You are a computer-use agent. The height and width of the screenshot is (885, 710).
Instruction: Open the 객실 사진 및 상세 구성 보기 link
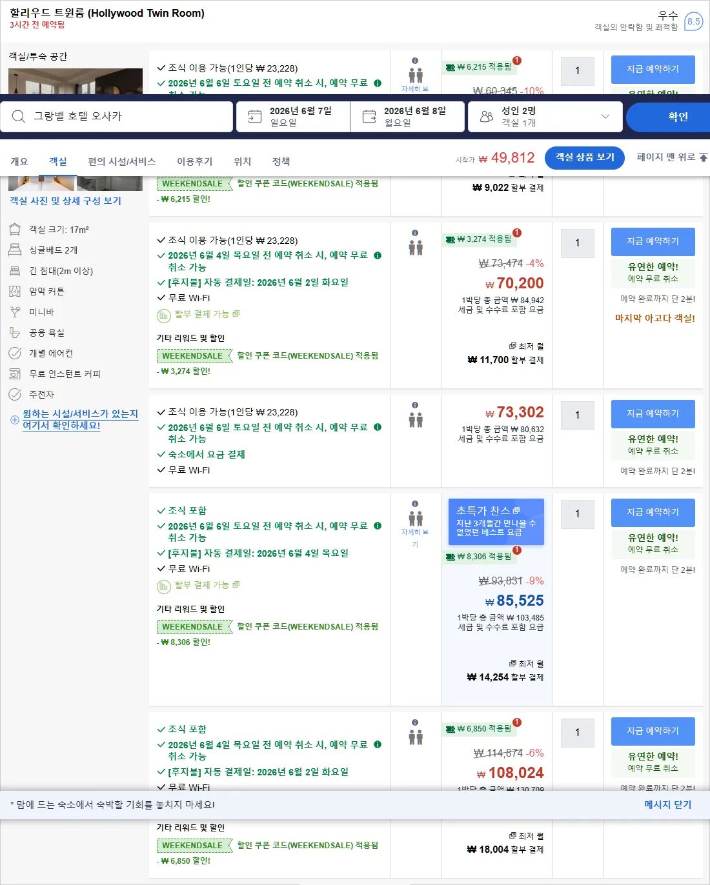click(x=65, y=201)
